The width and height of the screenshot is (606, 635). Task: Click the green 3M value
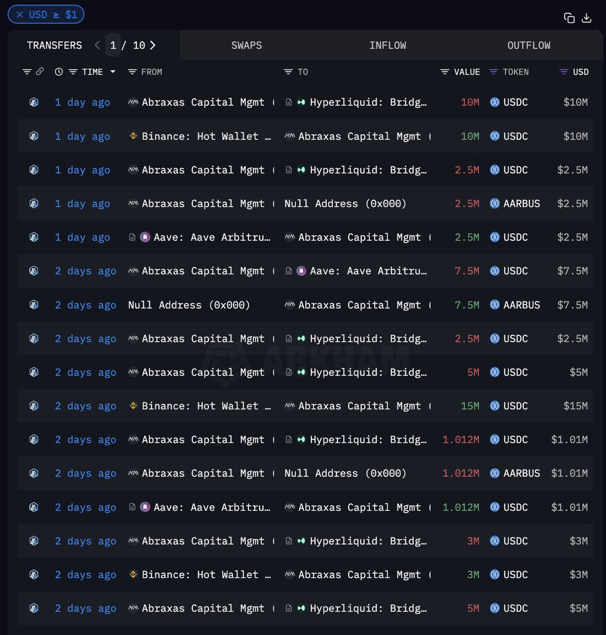pyautogui.click(x=474, y=575)
